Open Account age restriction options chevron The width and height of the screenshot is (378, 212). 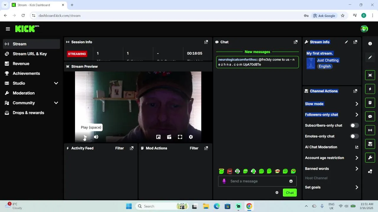(x=357, y=158)
